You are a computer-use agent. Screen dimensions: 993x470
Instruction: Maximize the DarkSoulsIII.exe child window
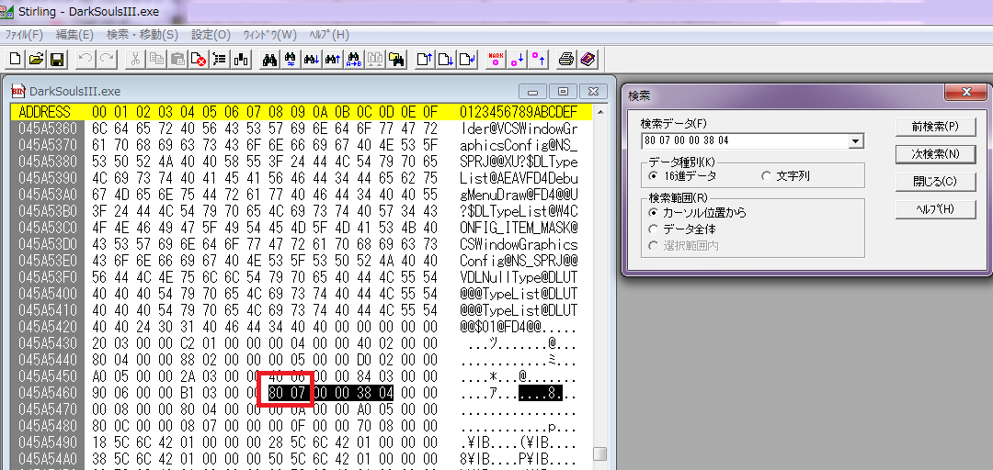point(564,92)
